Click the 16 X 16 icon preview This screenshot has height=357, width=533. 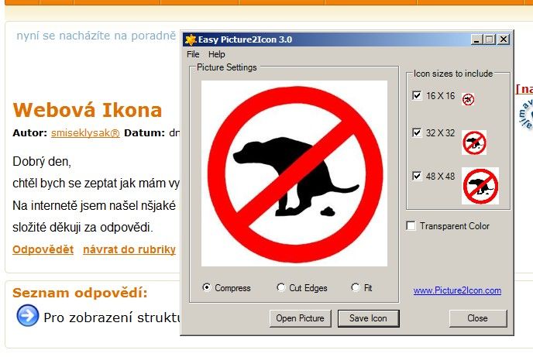click(x=468, y=99)
